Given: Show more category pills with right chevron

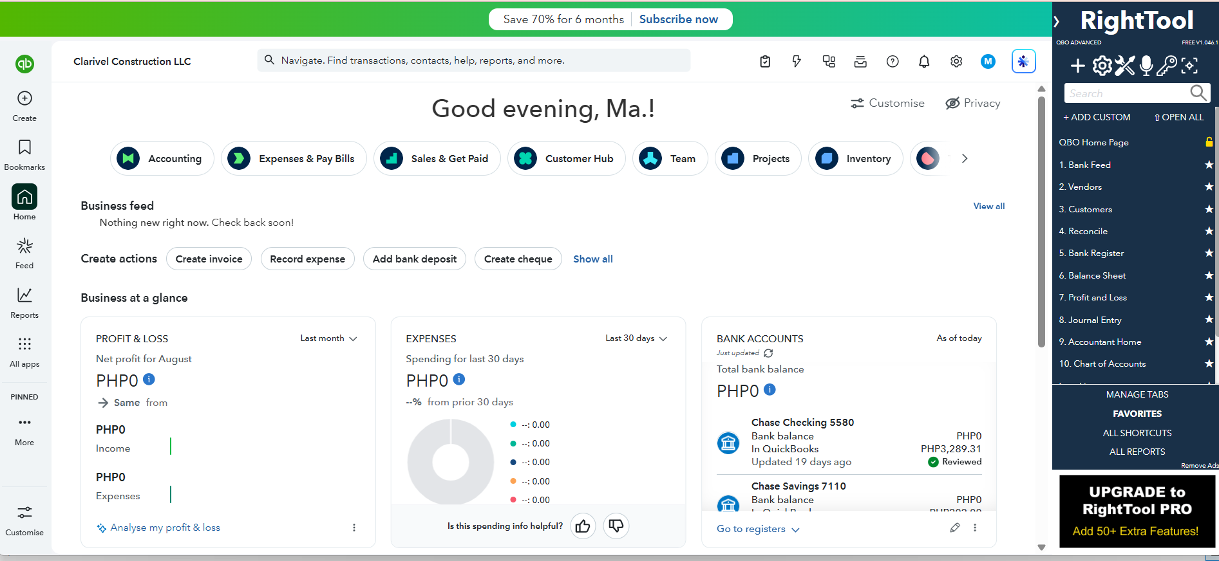Looking at the screenshot, I should [x=964, y=158].
